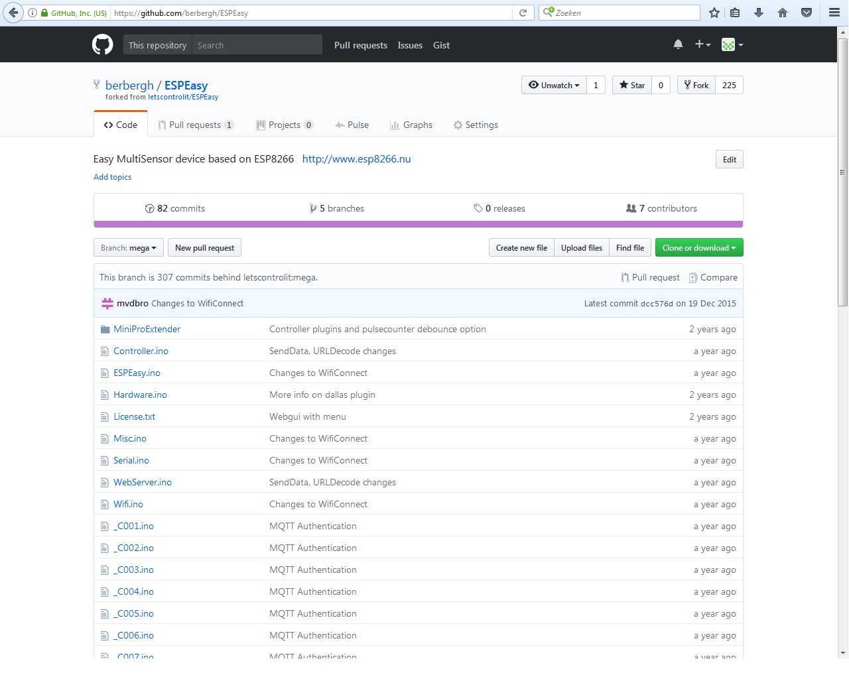Click Pull request link in branch bar
Image resolution: width=849 pixels, height=679 pixels.
(650, 278)
